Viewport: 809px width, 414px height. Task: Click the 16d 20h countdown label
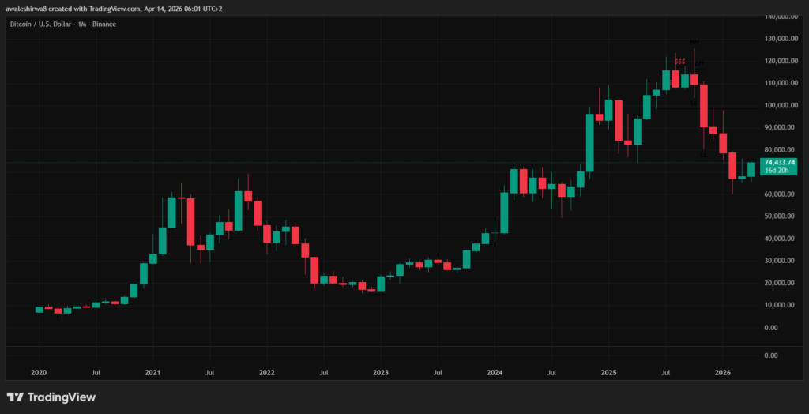[x=779, y=170]
